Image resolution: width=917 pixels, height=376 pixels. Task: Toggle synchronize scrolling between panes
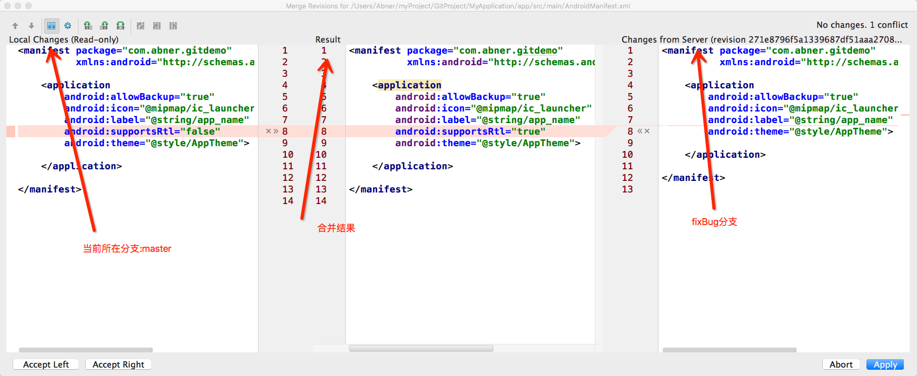[x=51, y=26]
